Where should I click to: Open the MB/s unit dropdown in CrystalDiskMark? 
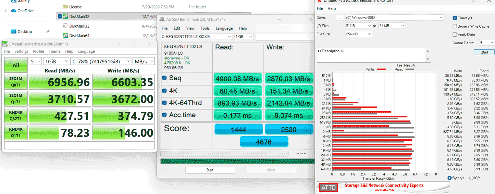point(143,61)
